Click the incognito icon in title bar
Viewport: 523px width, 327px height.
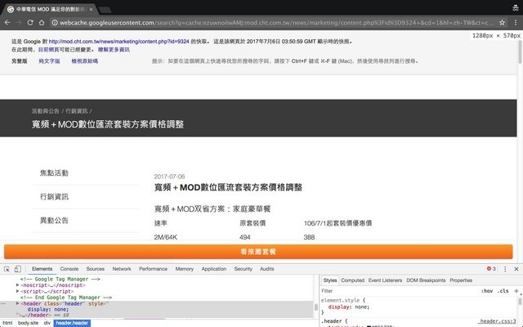tap(516, 8)
